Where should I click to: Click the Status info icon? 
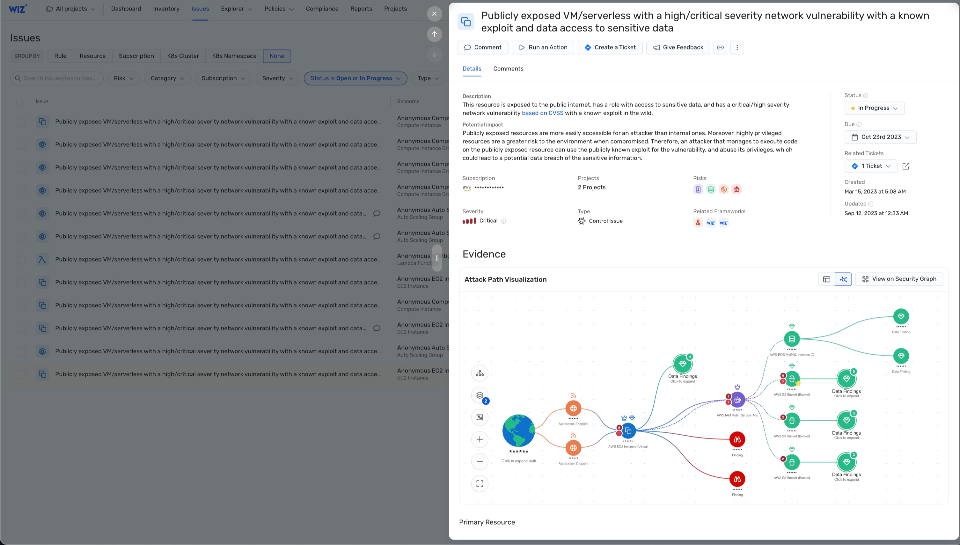[866, 95]
